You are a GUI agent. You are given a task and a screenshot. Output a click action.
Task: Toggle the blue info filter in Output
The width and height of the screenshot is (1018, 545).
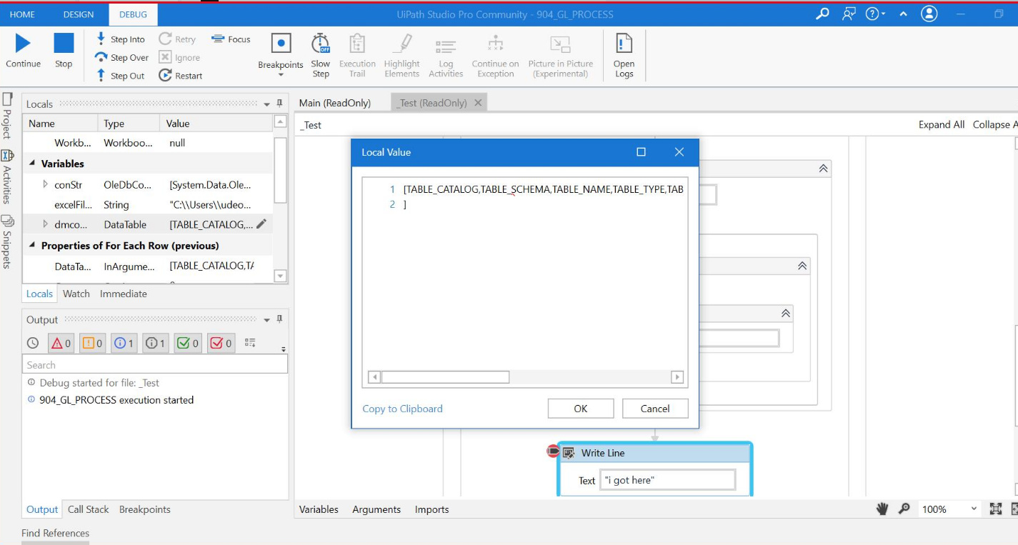(x=124, y=343)
